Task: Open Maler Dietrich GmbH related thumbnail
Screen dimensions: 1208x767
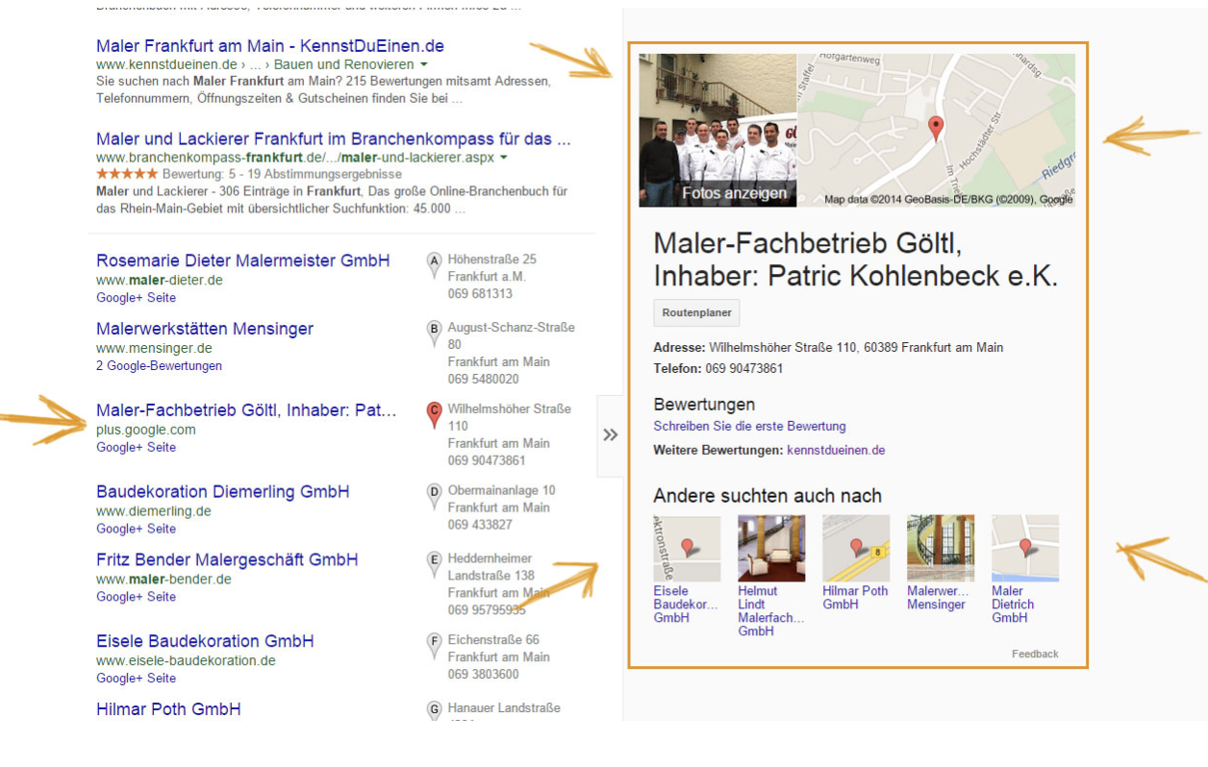Action: tap(1025, 548)
